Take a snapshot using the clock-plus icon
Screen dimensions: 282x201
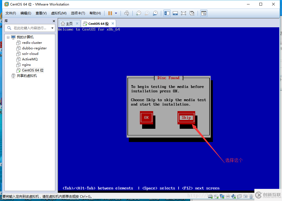pyautogui.click(x=139, y=13)
